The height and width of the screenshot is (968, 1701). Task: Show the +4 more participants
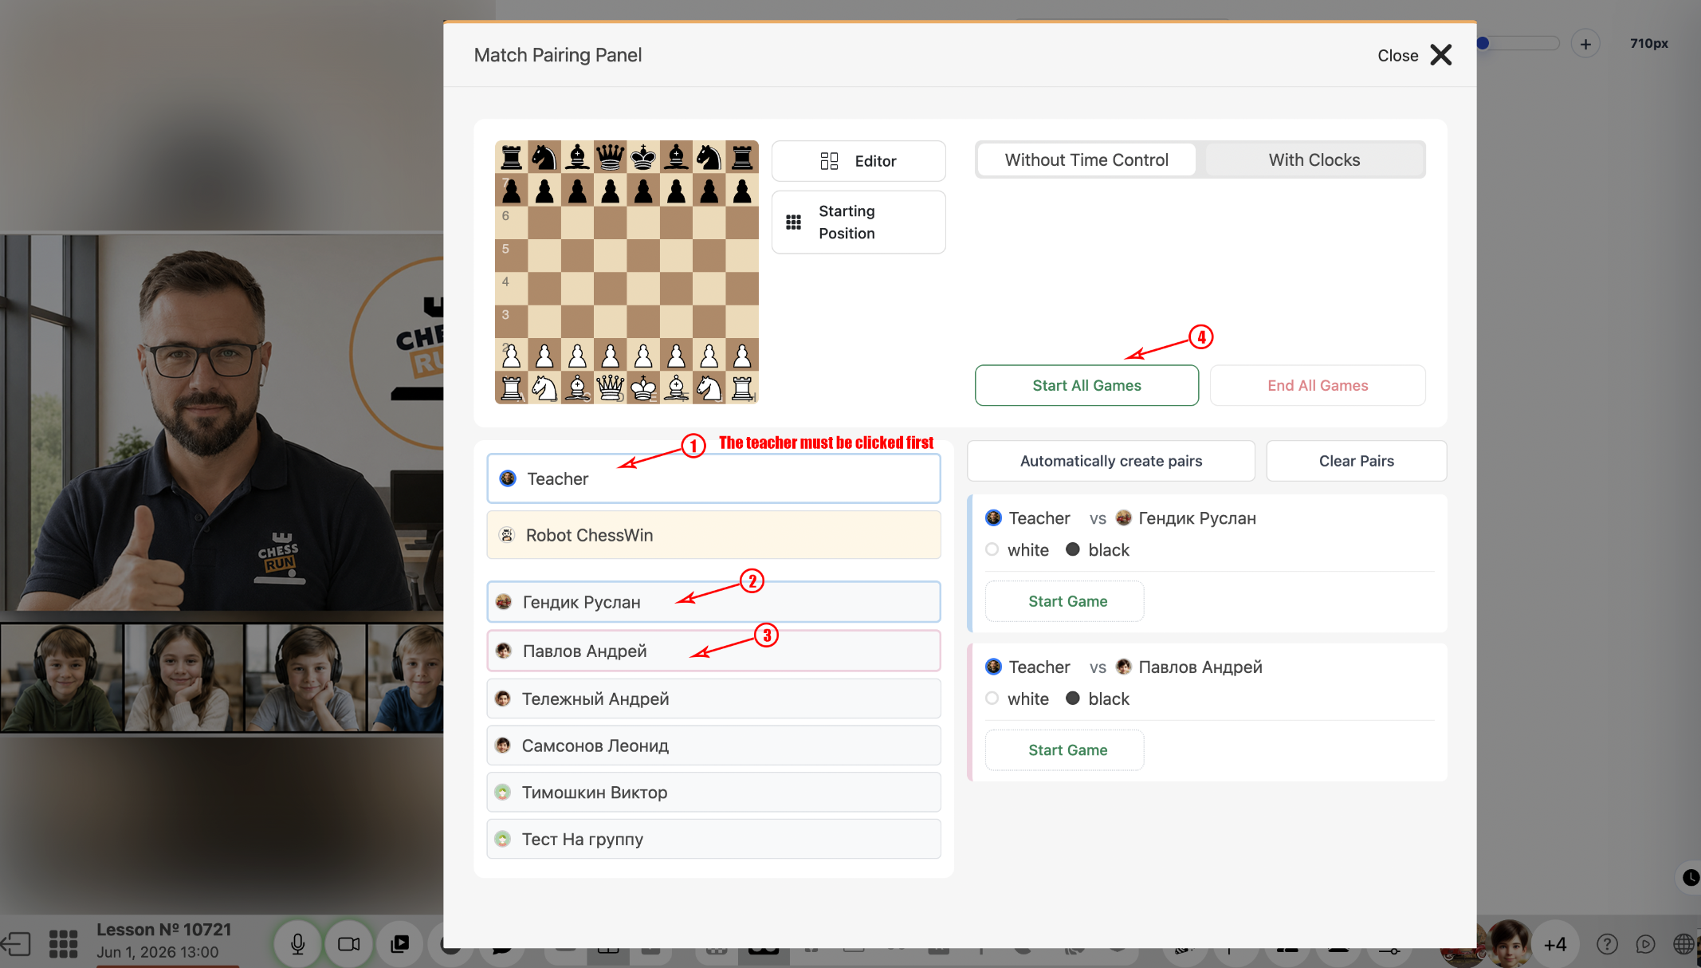click(1554, 944)
